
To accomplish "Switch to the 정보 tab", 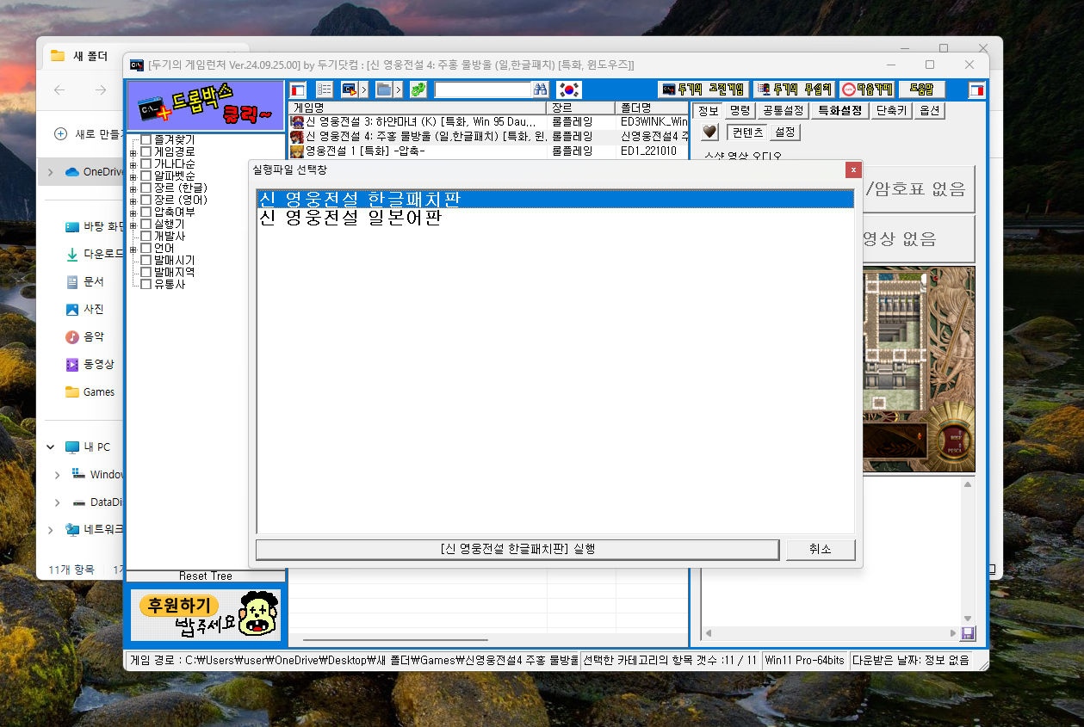I will pyautogui.click(x=708, y=110).
